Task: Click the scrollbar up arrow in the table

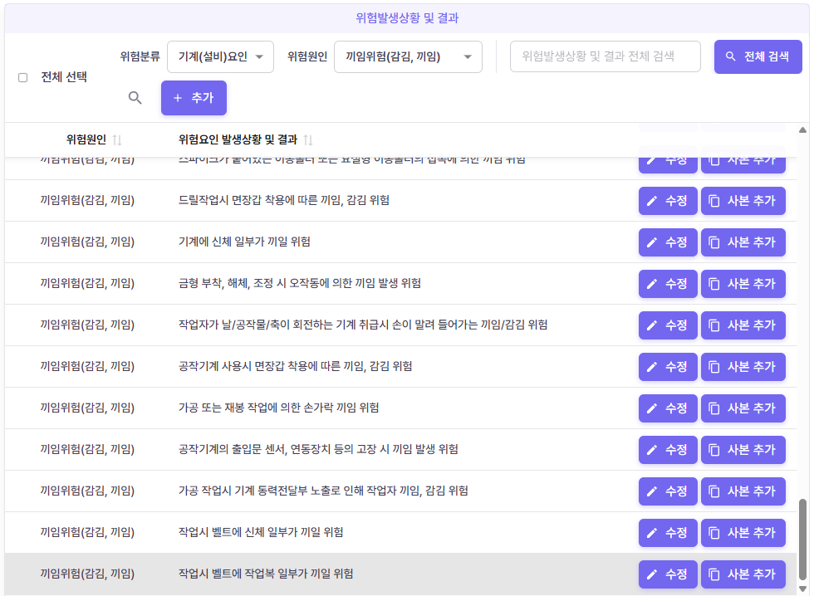Action: 802,130
